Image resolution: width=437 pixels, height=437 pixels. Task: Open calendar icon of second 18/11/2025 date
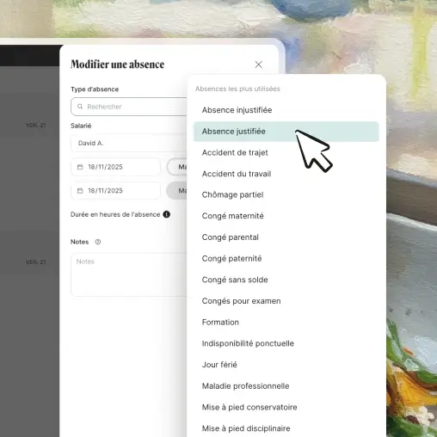(80, 191)
